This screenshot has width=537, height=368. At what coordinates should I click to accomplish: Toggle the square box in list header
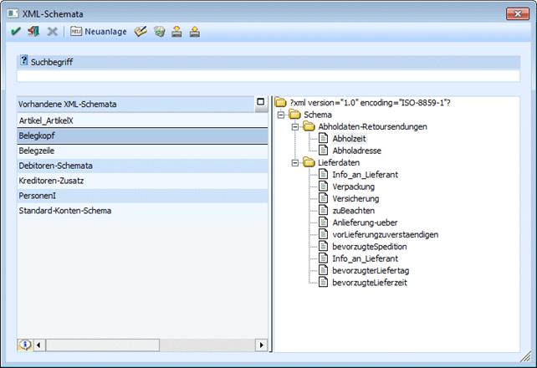tap(260, 102)
